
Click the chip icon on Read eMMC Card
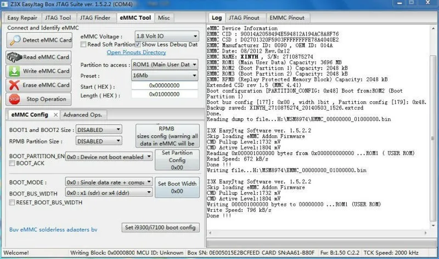pos(14,57)
